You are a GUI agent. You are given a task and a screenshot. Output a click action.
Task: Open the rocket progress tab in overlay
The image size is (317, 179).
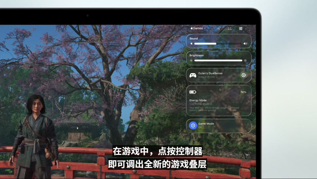pos(219,28)
